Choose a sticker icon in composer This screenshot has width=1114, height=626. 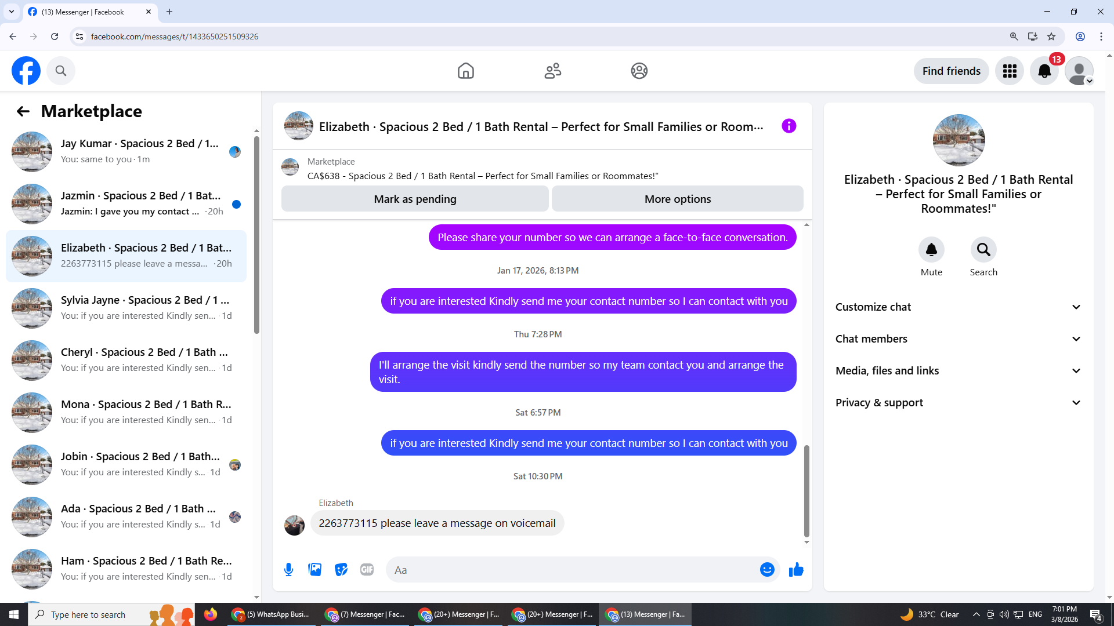(341, 570)
